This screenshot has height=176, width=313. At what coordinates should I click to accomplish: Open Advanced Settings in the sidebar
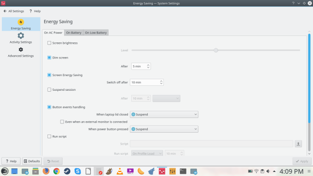coord(21,52)
